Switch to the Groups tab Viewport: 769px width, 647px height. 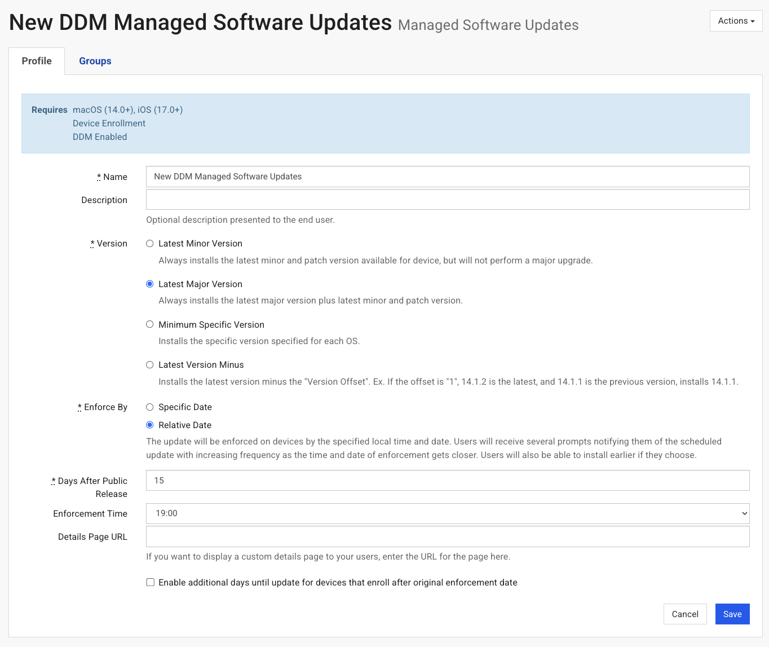[x=95, y=61]
